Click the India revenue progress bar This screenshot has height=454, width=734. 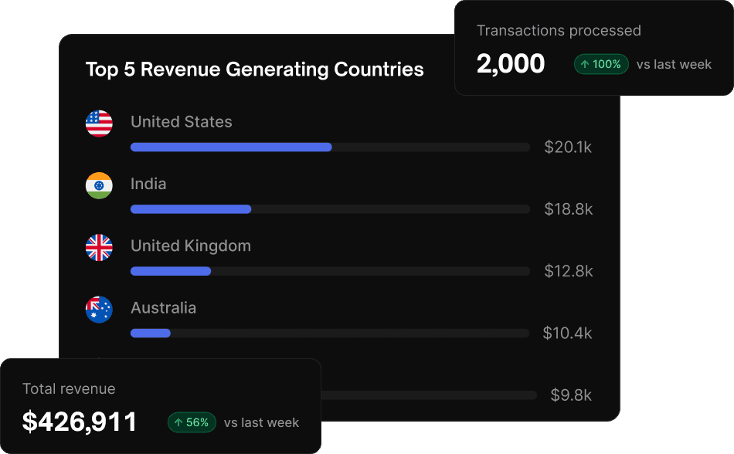pyautogui.click(x=330, y=209)
